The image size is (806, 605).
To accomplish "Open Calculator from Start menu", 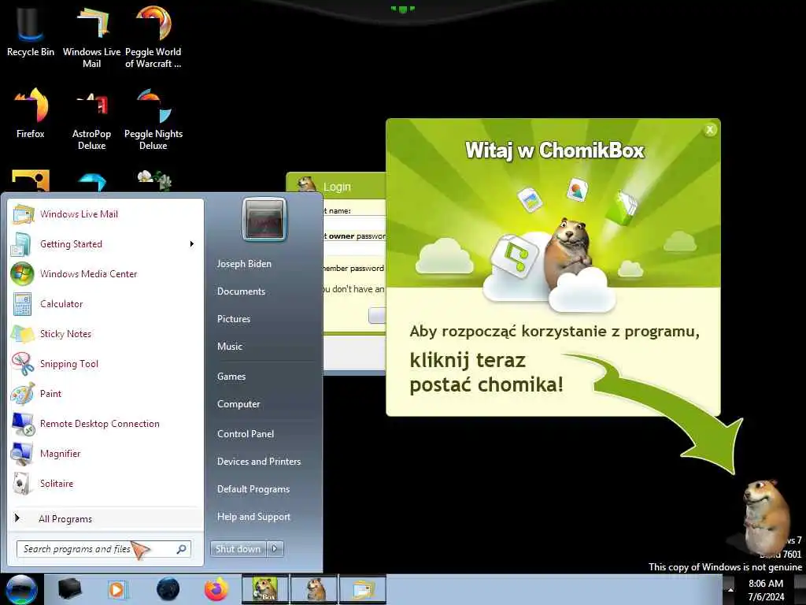I will click(x=105, y=303).
